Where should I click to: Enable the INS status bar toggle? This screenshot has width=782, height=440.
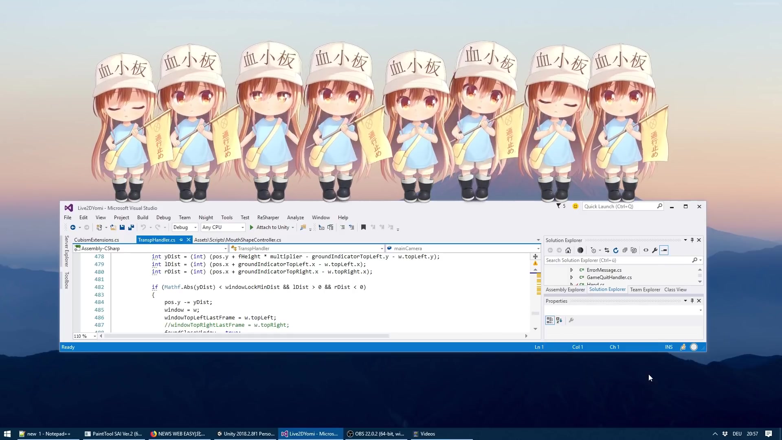pos(669,347)
